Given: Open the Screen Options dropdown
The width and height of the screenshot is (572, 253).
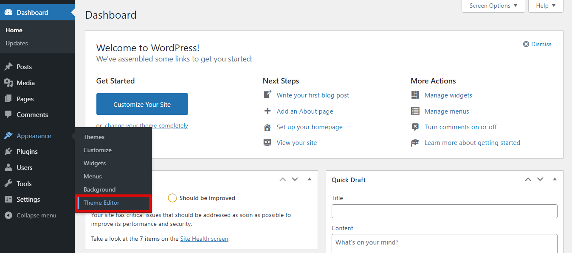Looking at the screenshot, I should [x=493, y=6].
